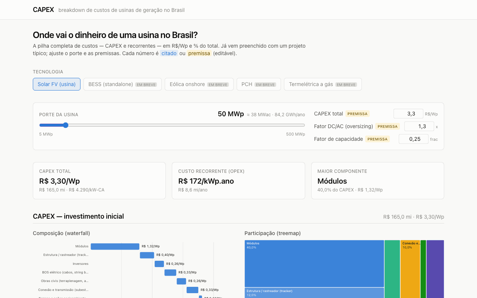The image size is (477, 298).
Task: Click the Módulos 40,0% treemap tile
Action: (314, 263)
